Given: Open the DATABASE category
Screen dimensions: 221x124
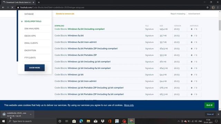Looking at the screenshot, I should click(x=29, y=14).
